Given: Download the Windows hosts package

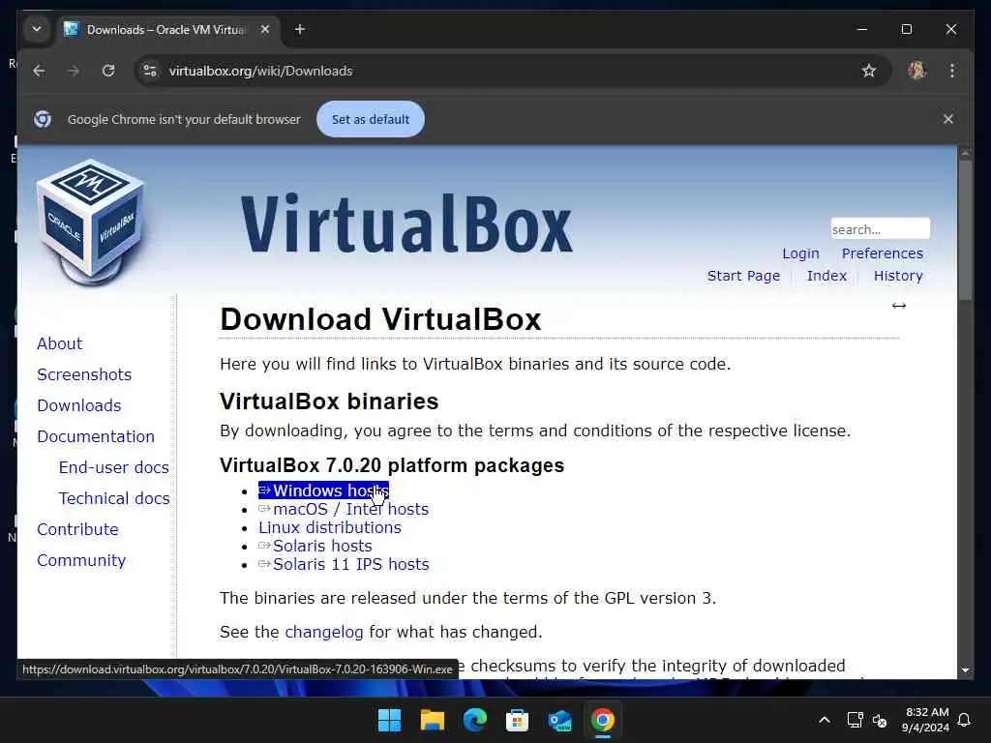Looking at the screenshot, I should point(323,490).
